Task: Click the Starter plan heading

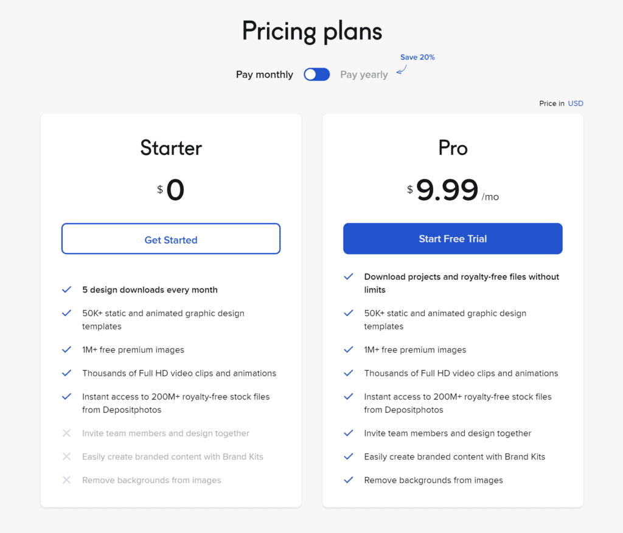Action: [x=171, y=148]
